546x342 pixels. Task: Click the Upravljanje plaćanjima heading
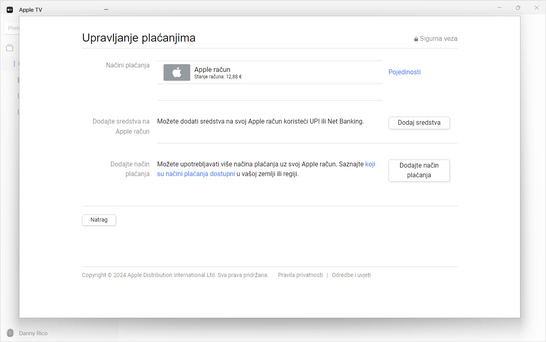coord(139,38)
